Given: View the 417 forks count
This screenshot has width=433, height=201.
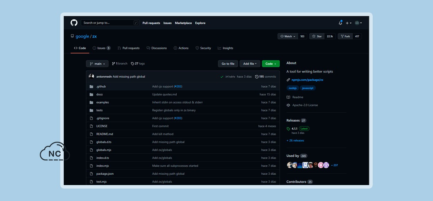Looking at the screenshot, I should coord(357,36).
